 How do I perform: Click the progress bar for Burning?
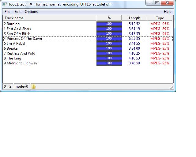109,24
